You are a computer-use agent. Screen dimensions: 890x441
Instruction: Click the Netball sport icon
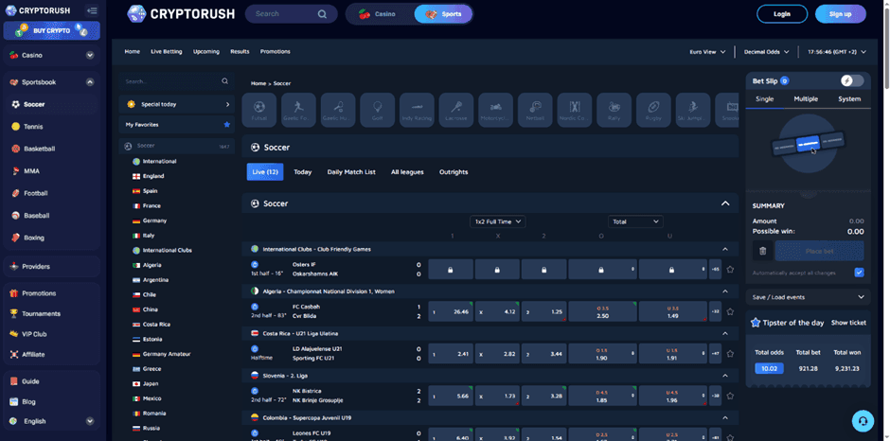(x=535, y=109)
